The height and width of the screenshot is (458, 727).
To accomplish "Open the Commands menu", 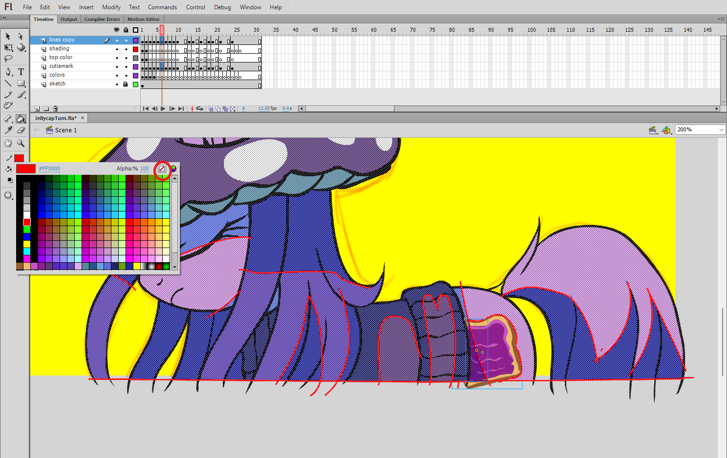I will click(162, 7).
